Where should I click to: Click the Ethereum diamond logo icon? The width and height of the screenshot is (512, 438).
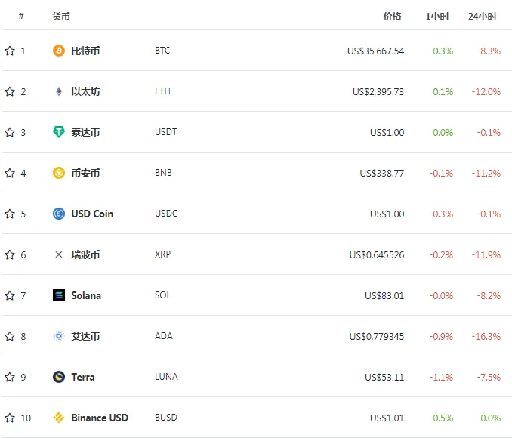click(59, 91)
